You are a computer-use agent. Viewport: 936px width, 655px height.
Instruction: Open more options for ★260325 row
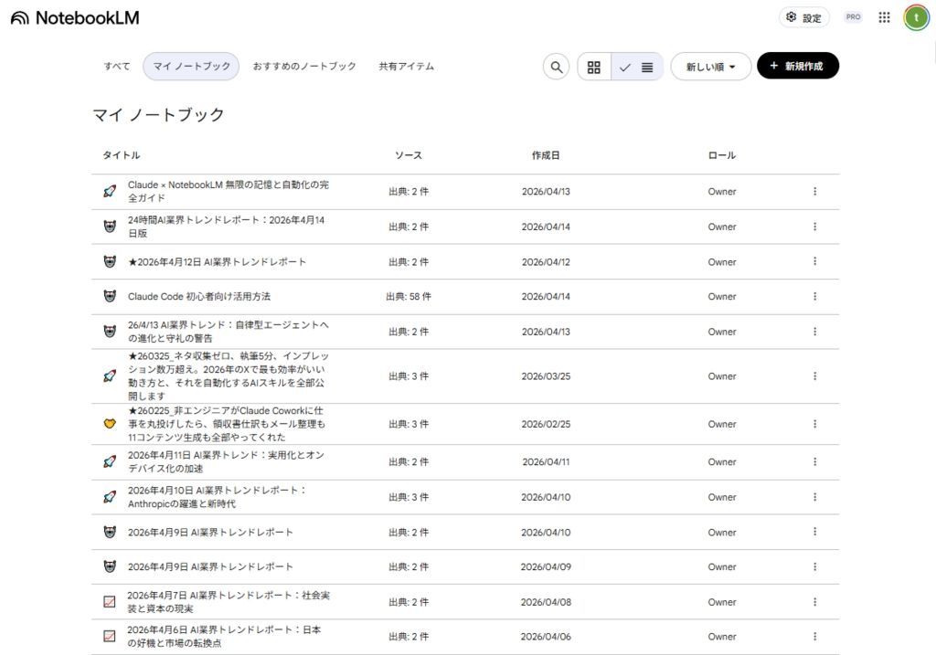tap(814, 376)
